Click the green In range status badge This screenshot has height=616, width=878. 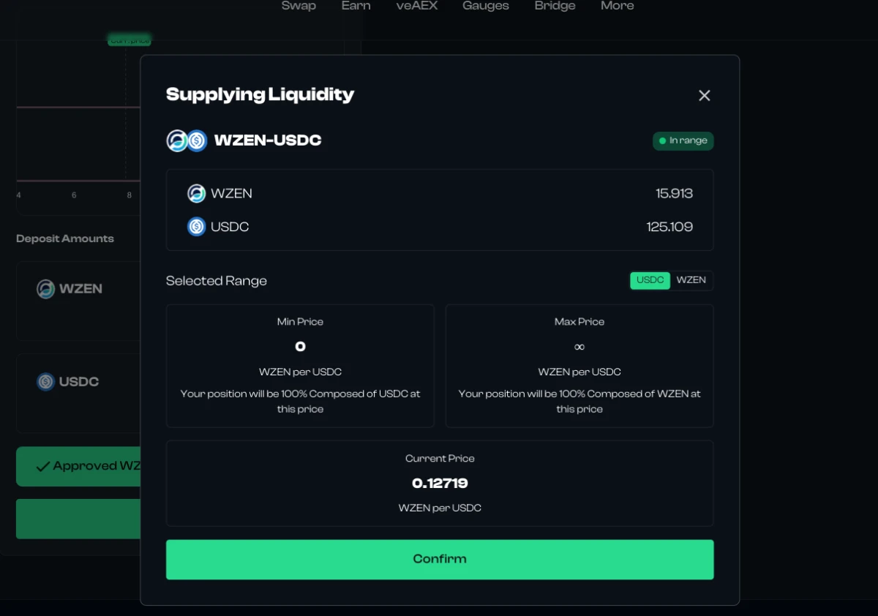(x=683, y=140)
